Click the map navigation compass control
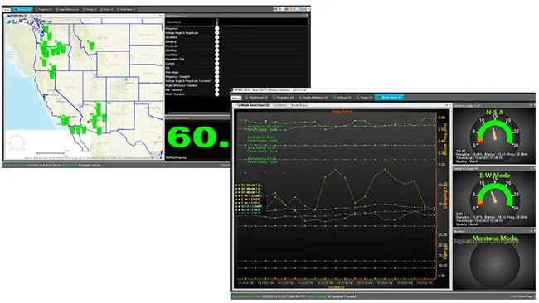 click(x=17, y=142)
